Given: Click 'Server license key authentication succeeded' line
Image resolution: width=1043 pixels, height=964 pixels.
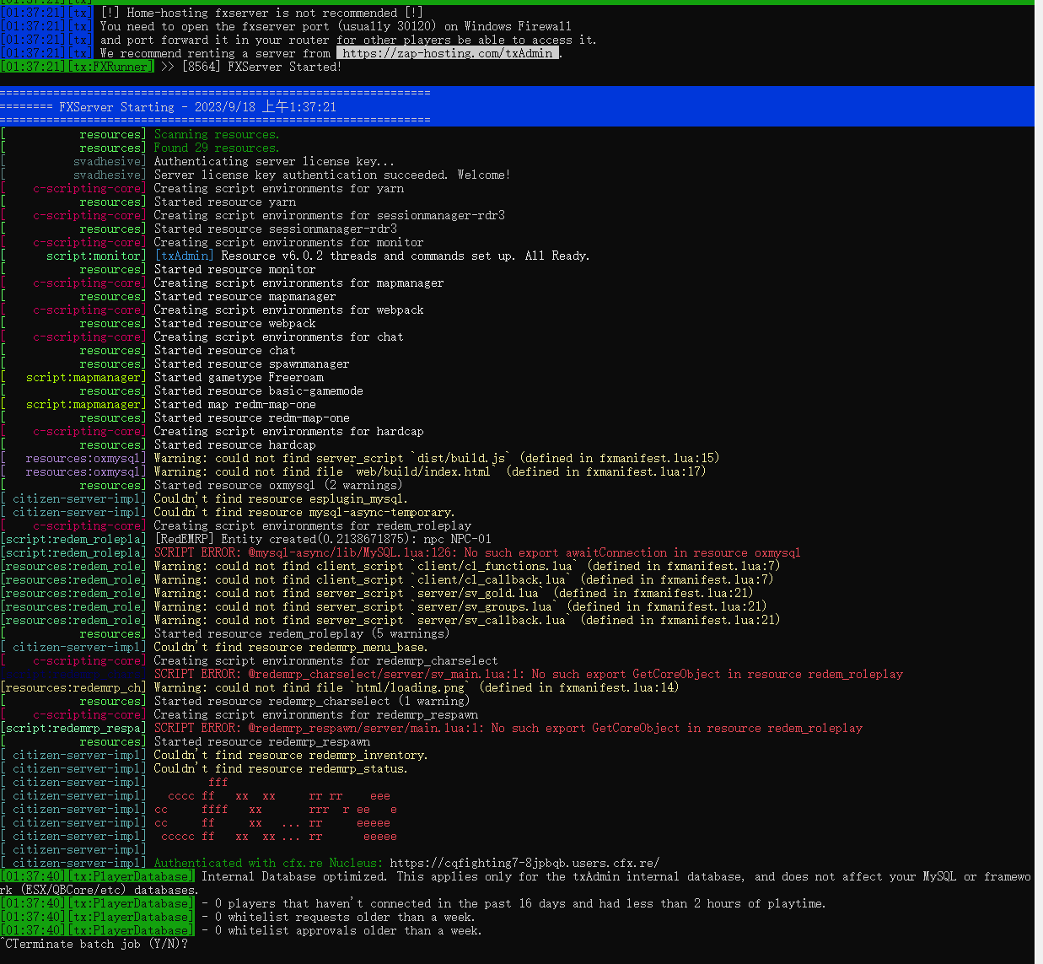Looking at the screenshot, I should pyautogui.click(x=331, y=175).
